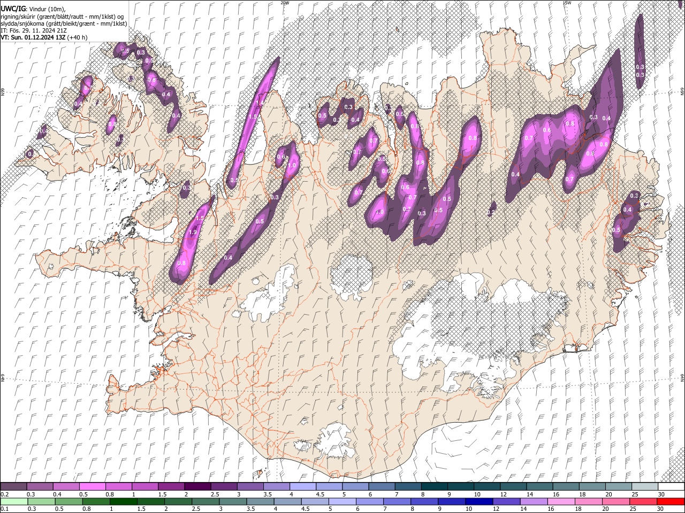This screenshot has width=685, height=513.
Task: Click the 'IT: Fös. 29. 11. 2024 21Z' line
Action: 33,30
